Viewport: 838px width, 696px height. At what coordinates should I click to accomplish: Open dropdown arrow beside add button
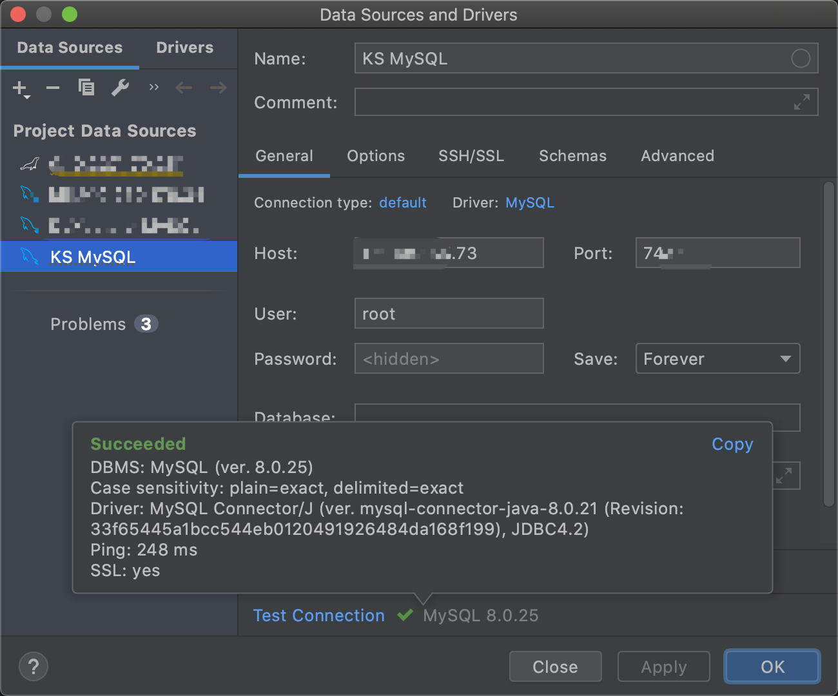click(x=27, y=97)
